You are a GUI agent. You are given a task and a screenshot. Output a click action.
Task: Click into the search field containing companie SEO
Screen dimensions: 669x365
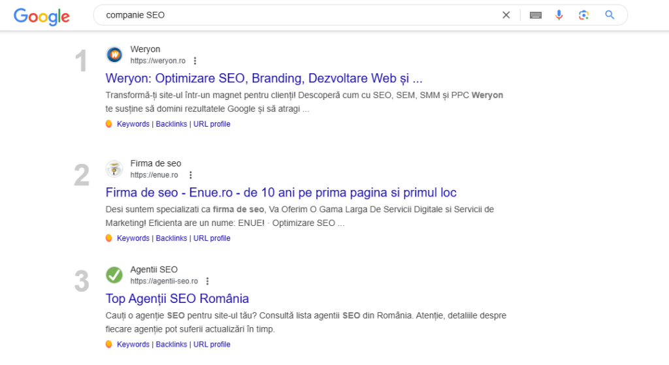pyautogui.click(x=294, y=15)
